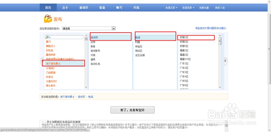Viewport: 271px width, 132px height.
Task: Open the 您经常选择的游戏 combo box
Action: [89, 28]
